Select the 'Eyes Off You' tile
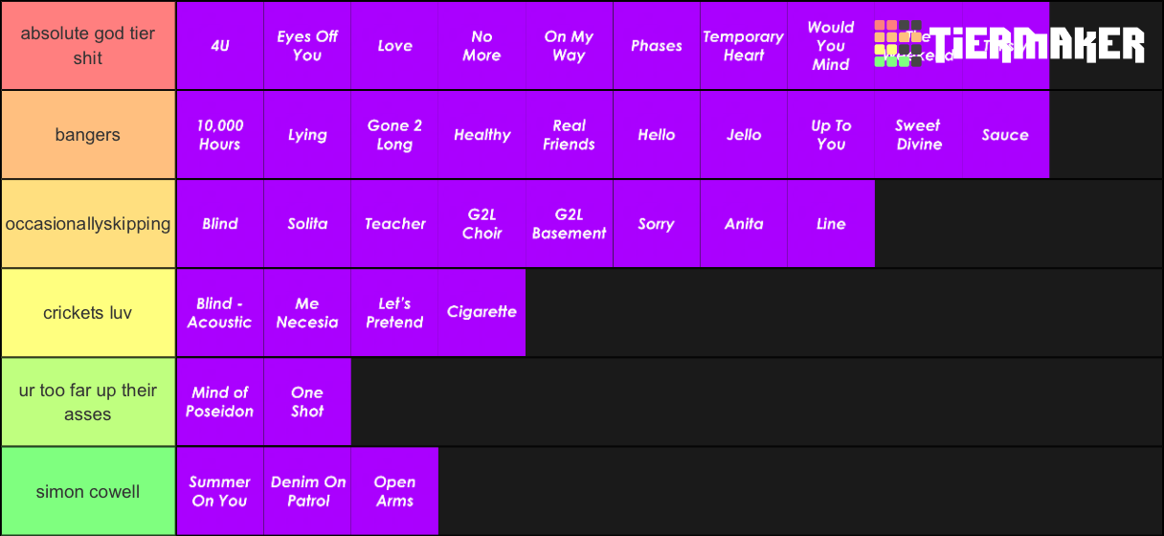 click(x=307, y=46)
